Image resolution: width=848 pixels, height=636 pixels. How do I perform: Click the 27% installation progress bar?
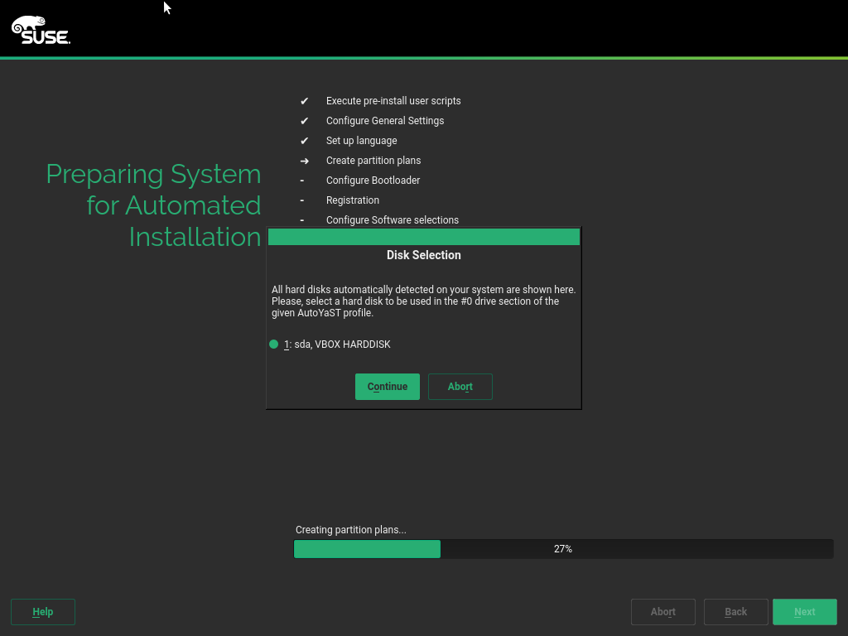point(563,549)
